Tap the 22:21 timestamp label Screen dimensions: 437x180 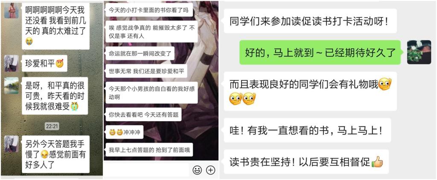click(52, 126)
